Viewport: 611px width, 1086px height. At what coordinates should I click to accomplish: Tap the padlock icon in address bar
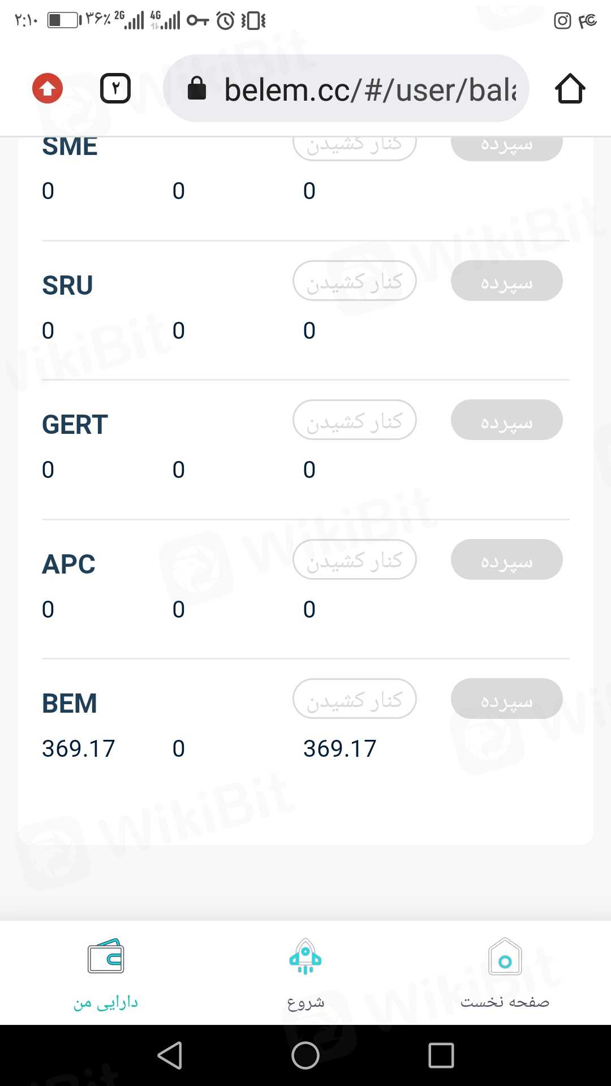(x=197, y=89)
